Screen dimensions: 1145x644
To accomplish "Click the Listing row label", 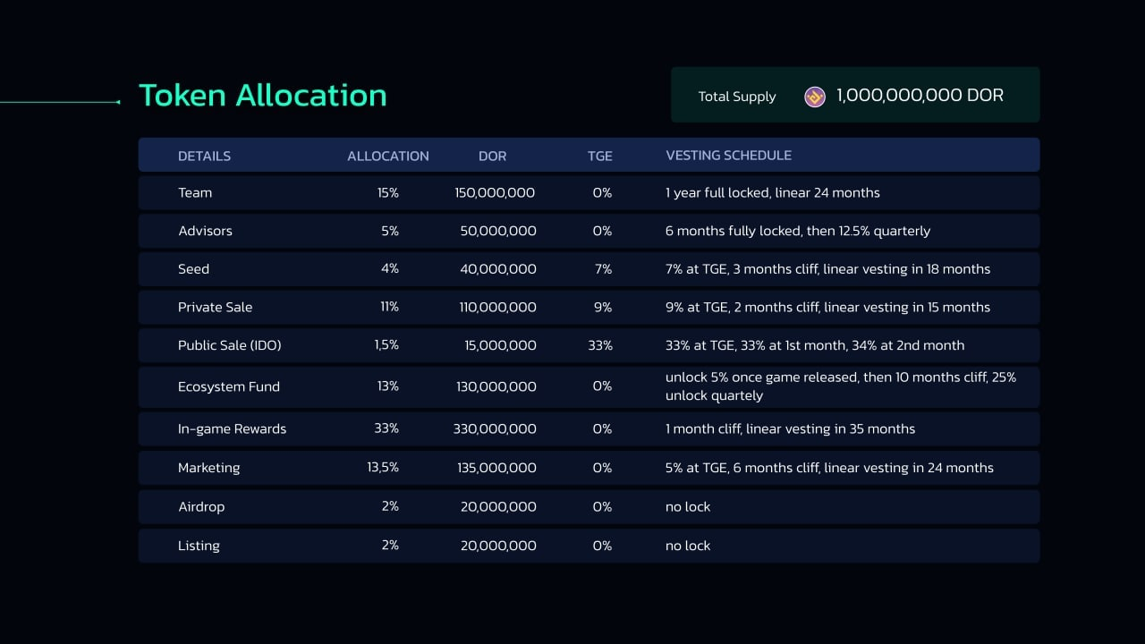I will click(x=199, y=546).
